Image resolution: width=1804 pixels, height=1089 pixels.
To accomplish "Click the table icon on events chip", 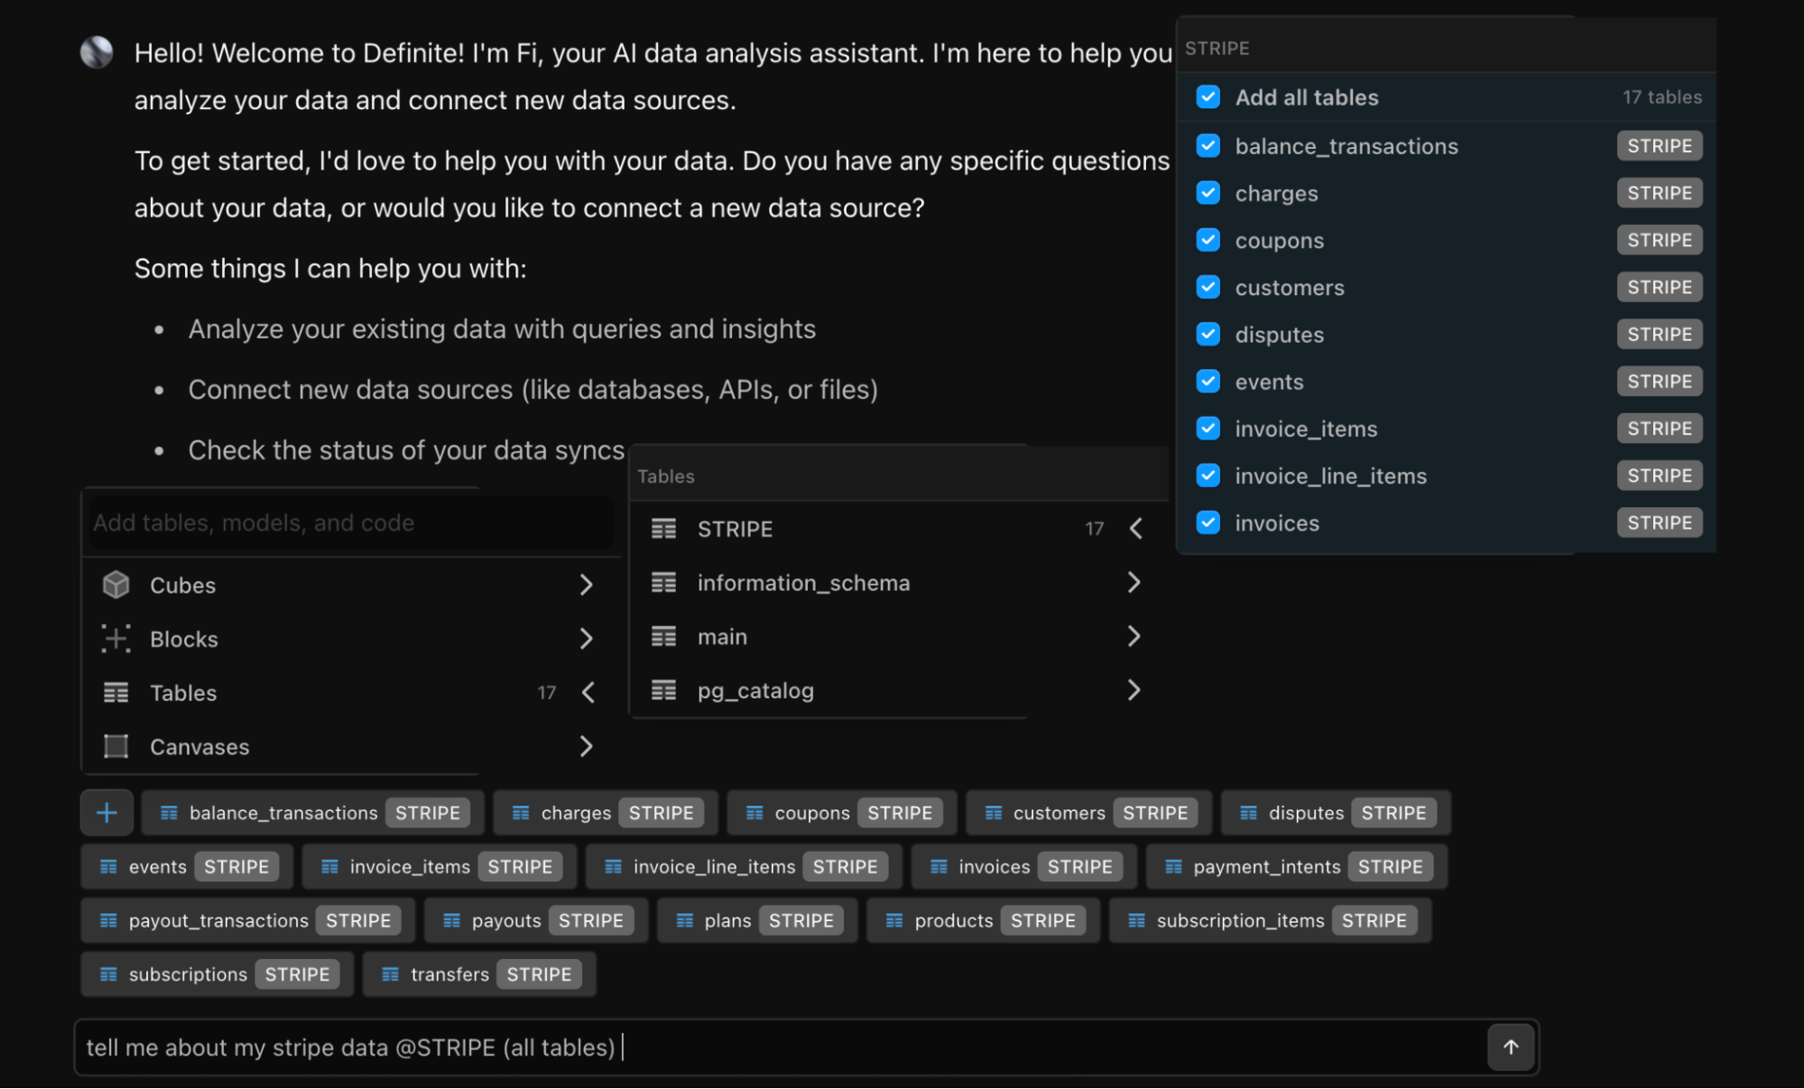I will click(x=108, y=867).
